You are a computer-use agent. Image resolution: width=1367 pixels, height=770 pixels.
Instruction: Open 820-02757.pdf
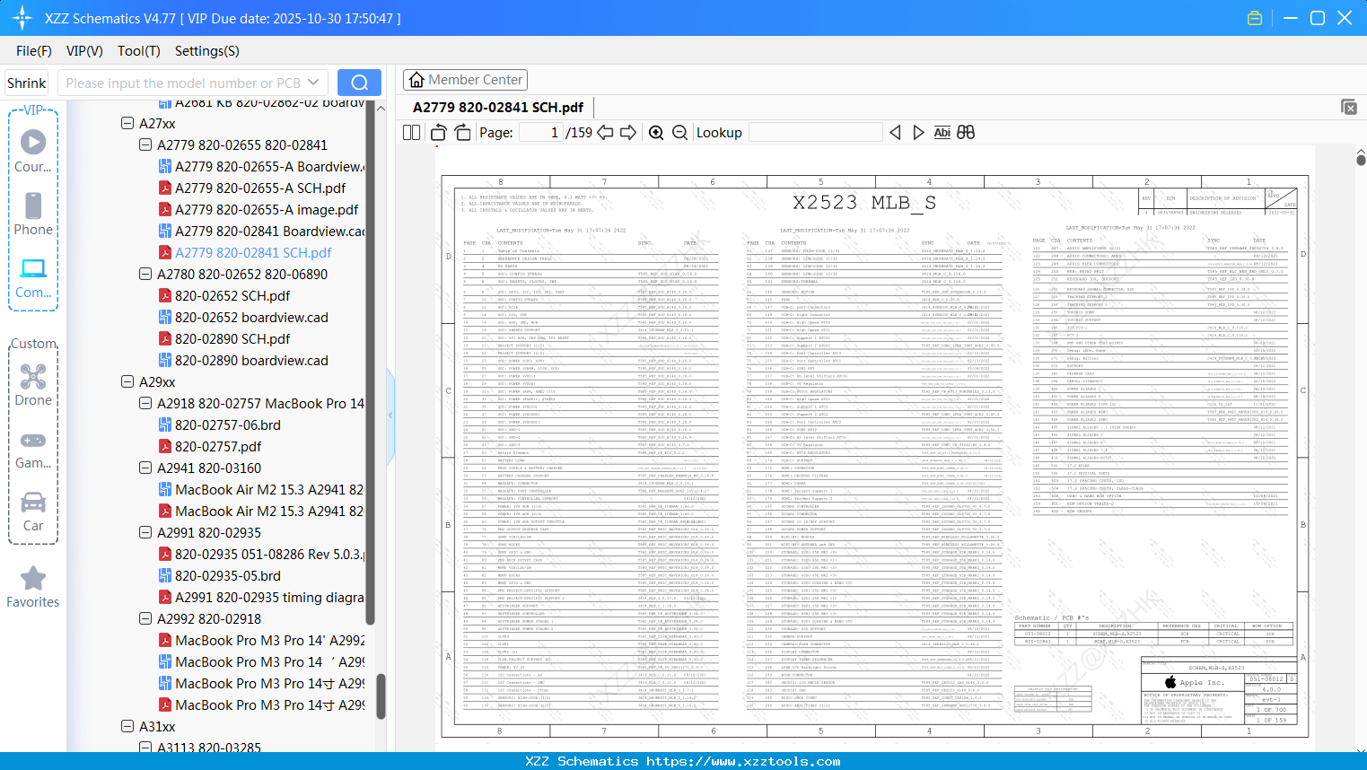point(218,446)
